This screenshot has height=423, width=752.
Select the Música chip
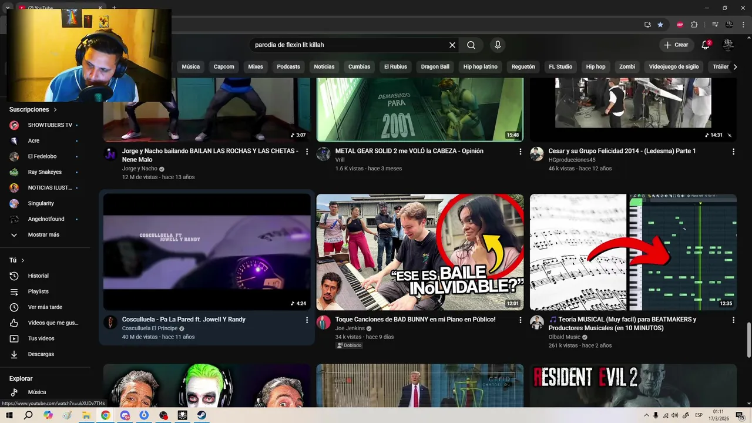click(191, 67)
